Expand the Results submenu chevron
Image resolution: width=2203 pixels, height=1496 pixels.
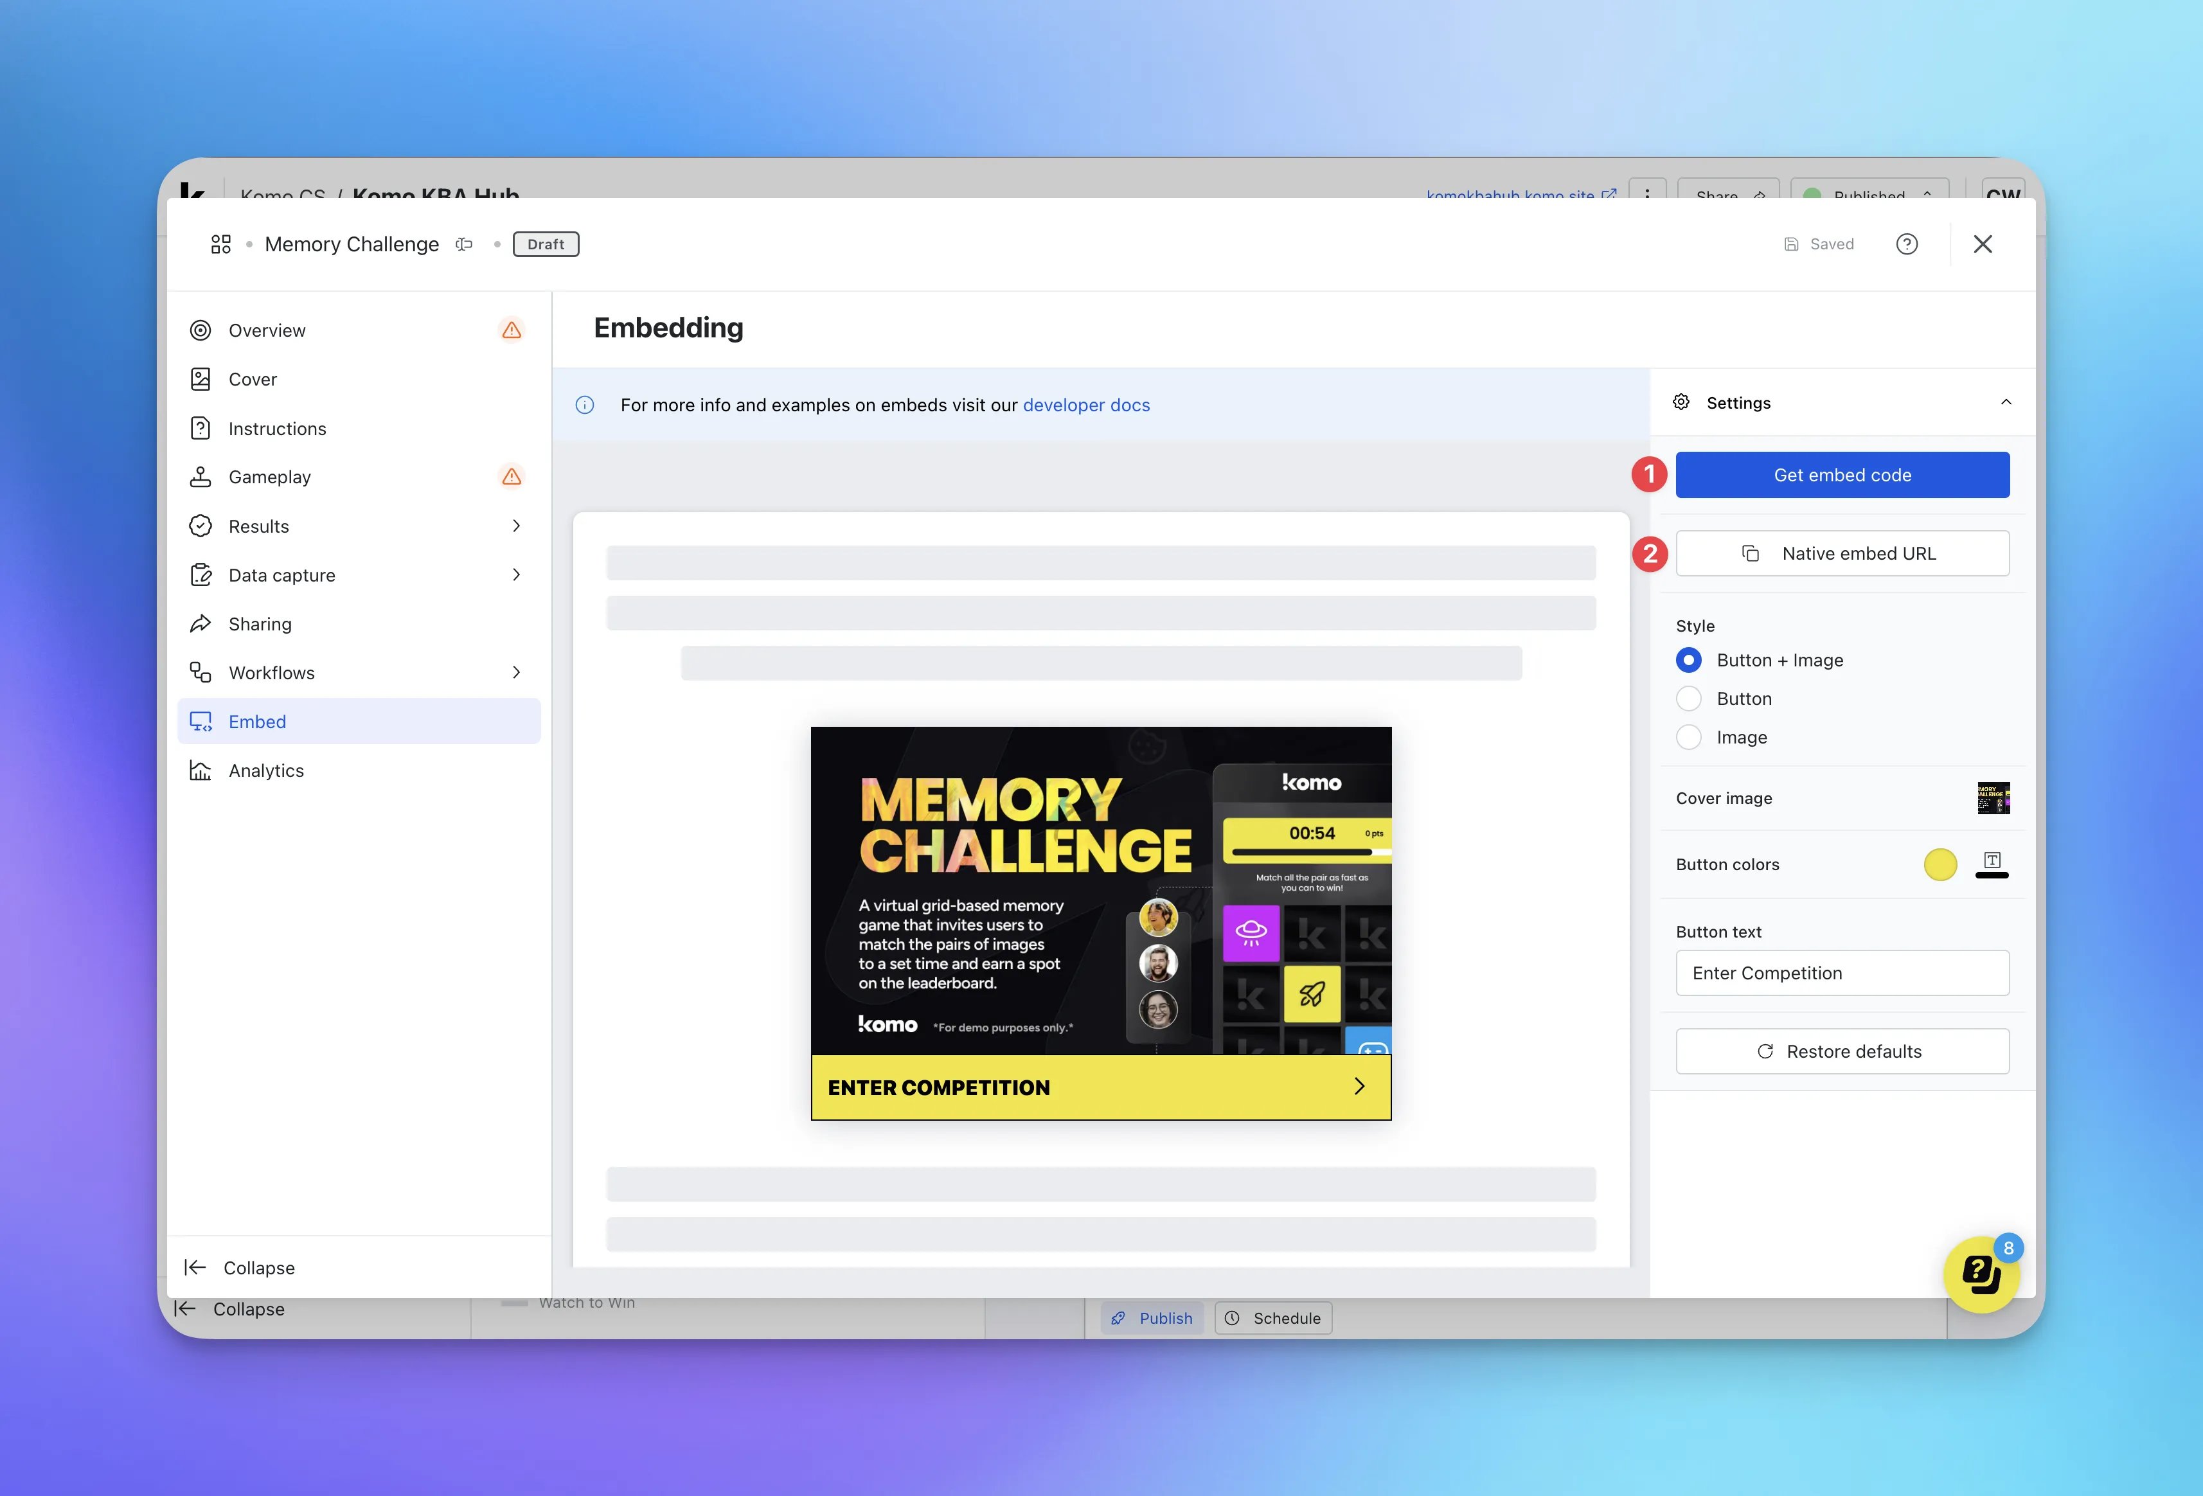[517, 526]
